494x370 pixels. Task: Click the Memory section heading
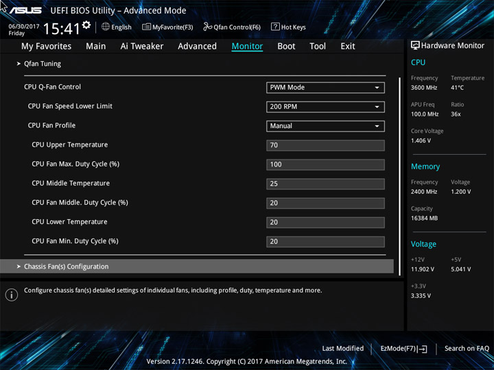click(425, 166)
